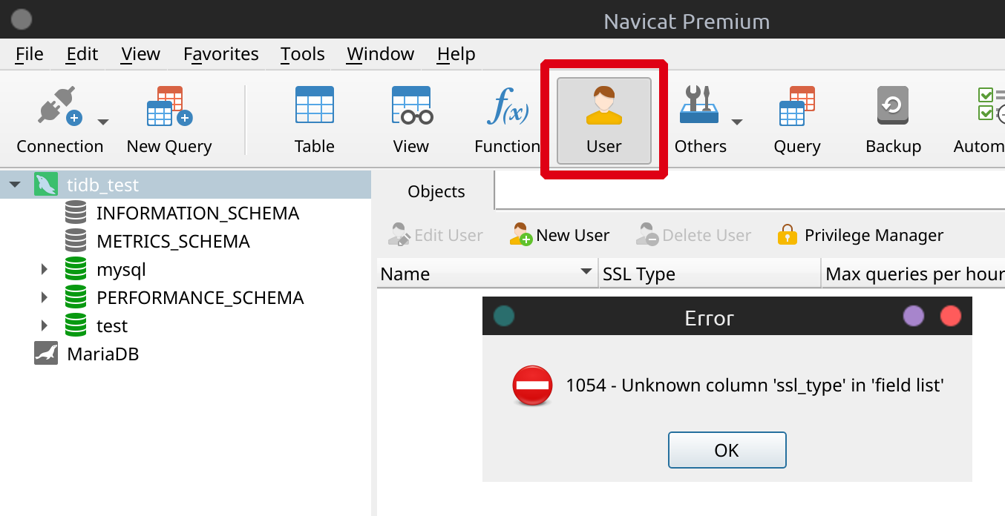Screen dimensions: 1005x516
Task: Select the MariaDB connection
Action: click(x=102, y=354)
